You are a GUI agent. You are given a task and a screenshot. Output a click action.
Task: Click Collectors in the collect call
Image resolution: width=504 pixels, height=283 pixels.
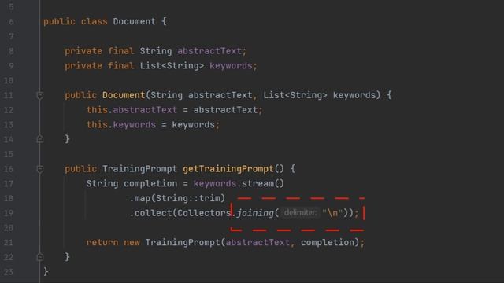(204, 213)
